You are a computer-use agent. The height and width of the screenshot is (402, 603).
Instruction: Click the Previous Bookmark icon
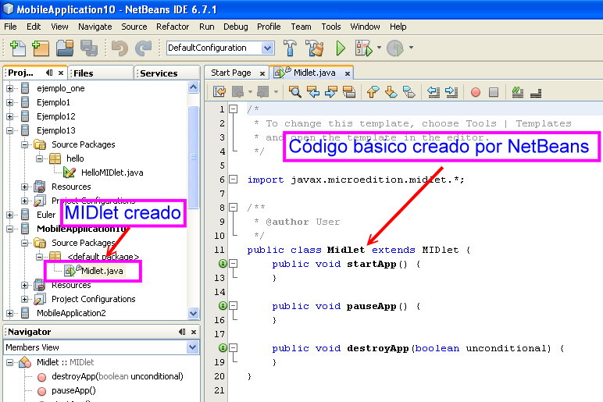(x=373, y=92)
